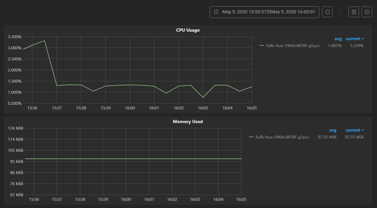The width and height of the screenshot is (377, 208).
Task: Click the save dashboard icon
Action: (354, 12)
